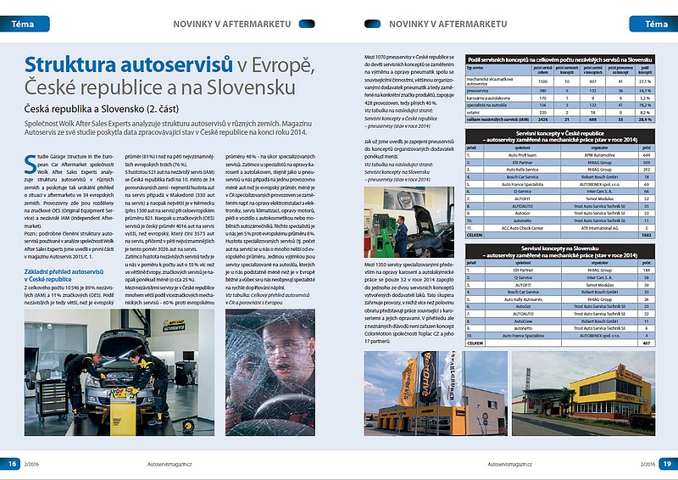Click Autoservismagazin.cz in the page 16 footer
The height and width of the screenshot is (480, 678).
169,464
